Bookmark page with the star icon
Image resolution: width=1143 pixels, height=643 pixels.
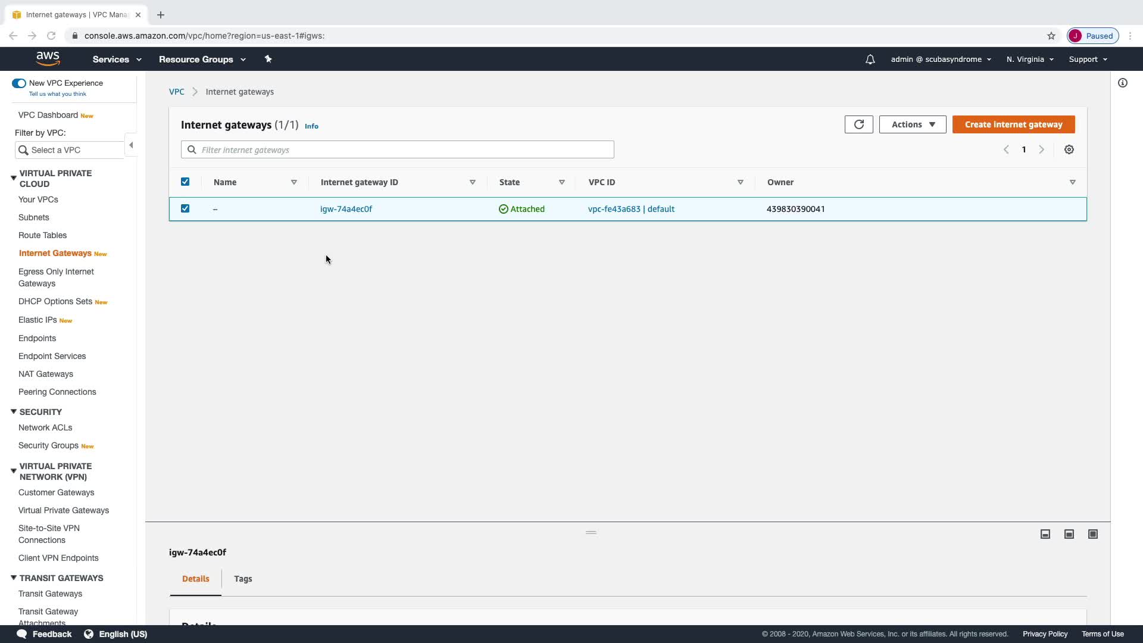[x=1051, y=36]
